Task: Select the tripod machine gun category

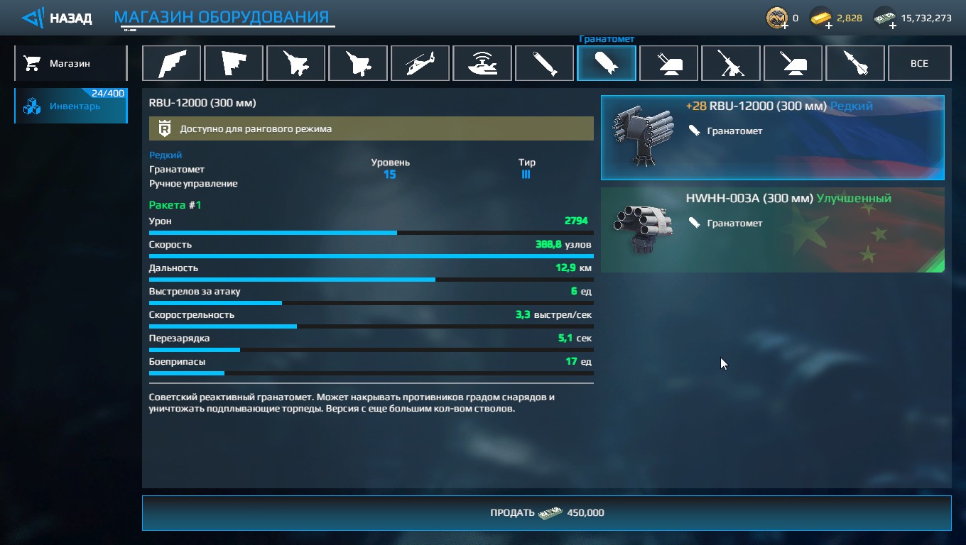Action: (x=731, y=63)
